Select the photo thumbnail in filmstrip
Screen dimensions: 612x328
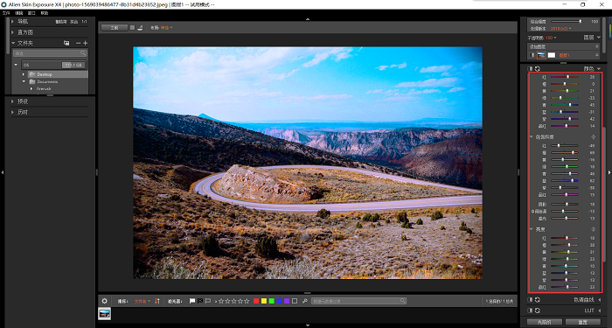(105, 313)
